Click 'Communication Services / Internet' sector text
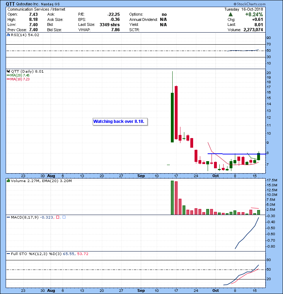Image resolution: width=283 pixels, height=294 pixels. (x=36, y=9)
